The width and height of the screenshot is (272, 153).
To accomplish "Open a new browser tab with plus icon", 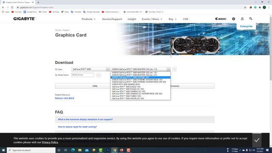I will coord(38,3).
